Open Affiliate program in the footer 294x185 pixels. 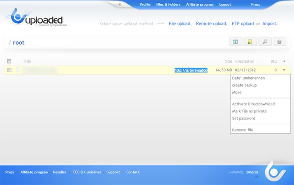point(34,172)
